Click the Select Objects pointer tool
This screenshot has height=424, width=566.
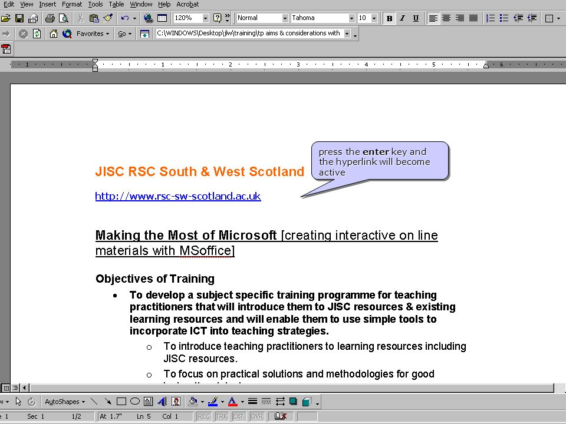point(18,401)
